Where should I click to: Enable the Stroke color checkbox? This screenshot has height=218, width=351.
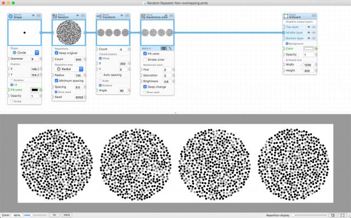tap(145, 60)
